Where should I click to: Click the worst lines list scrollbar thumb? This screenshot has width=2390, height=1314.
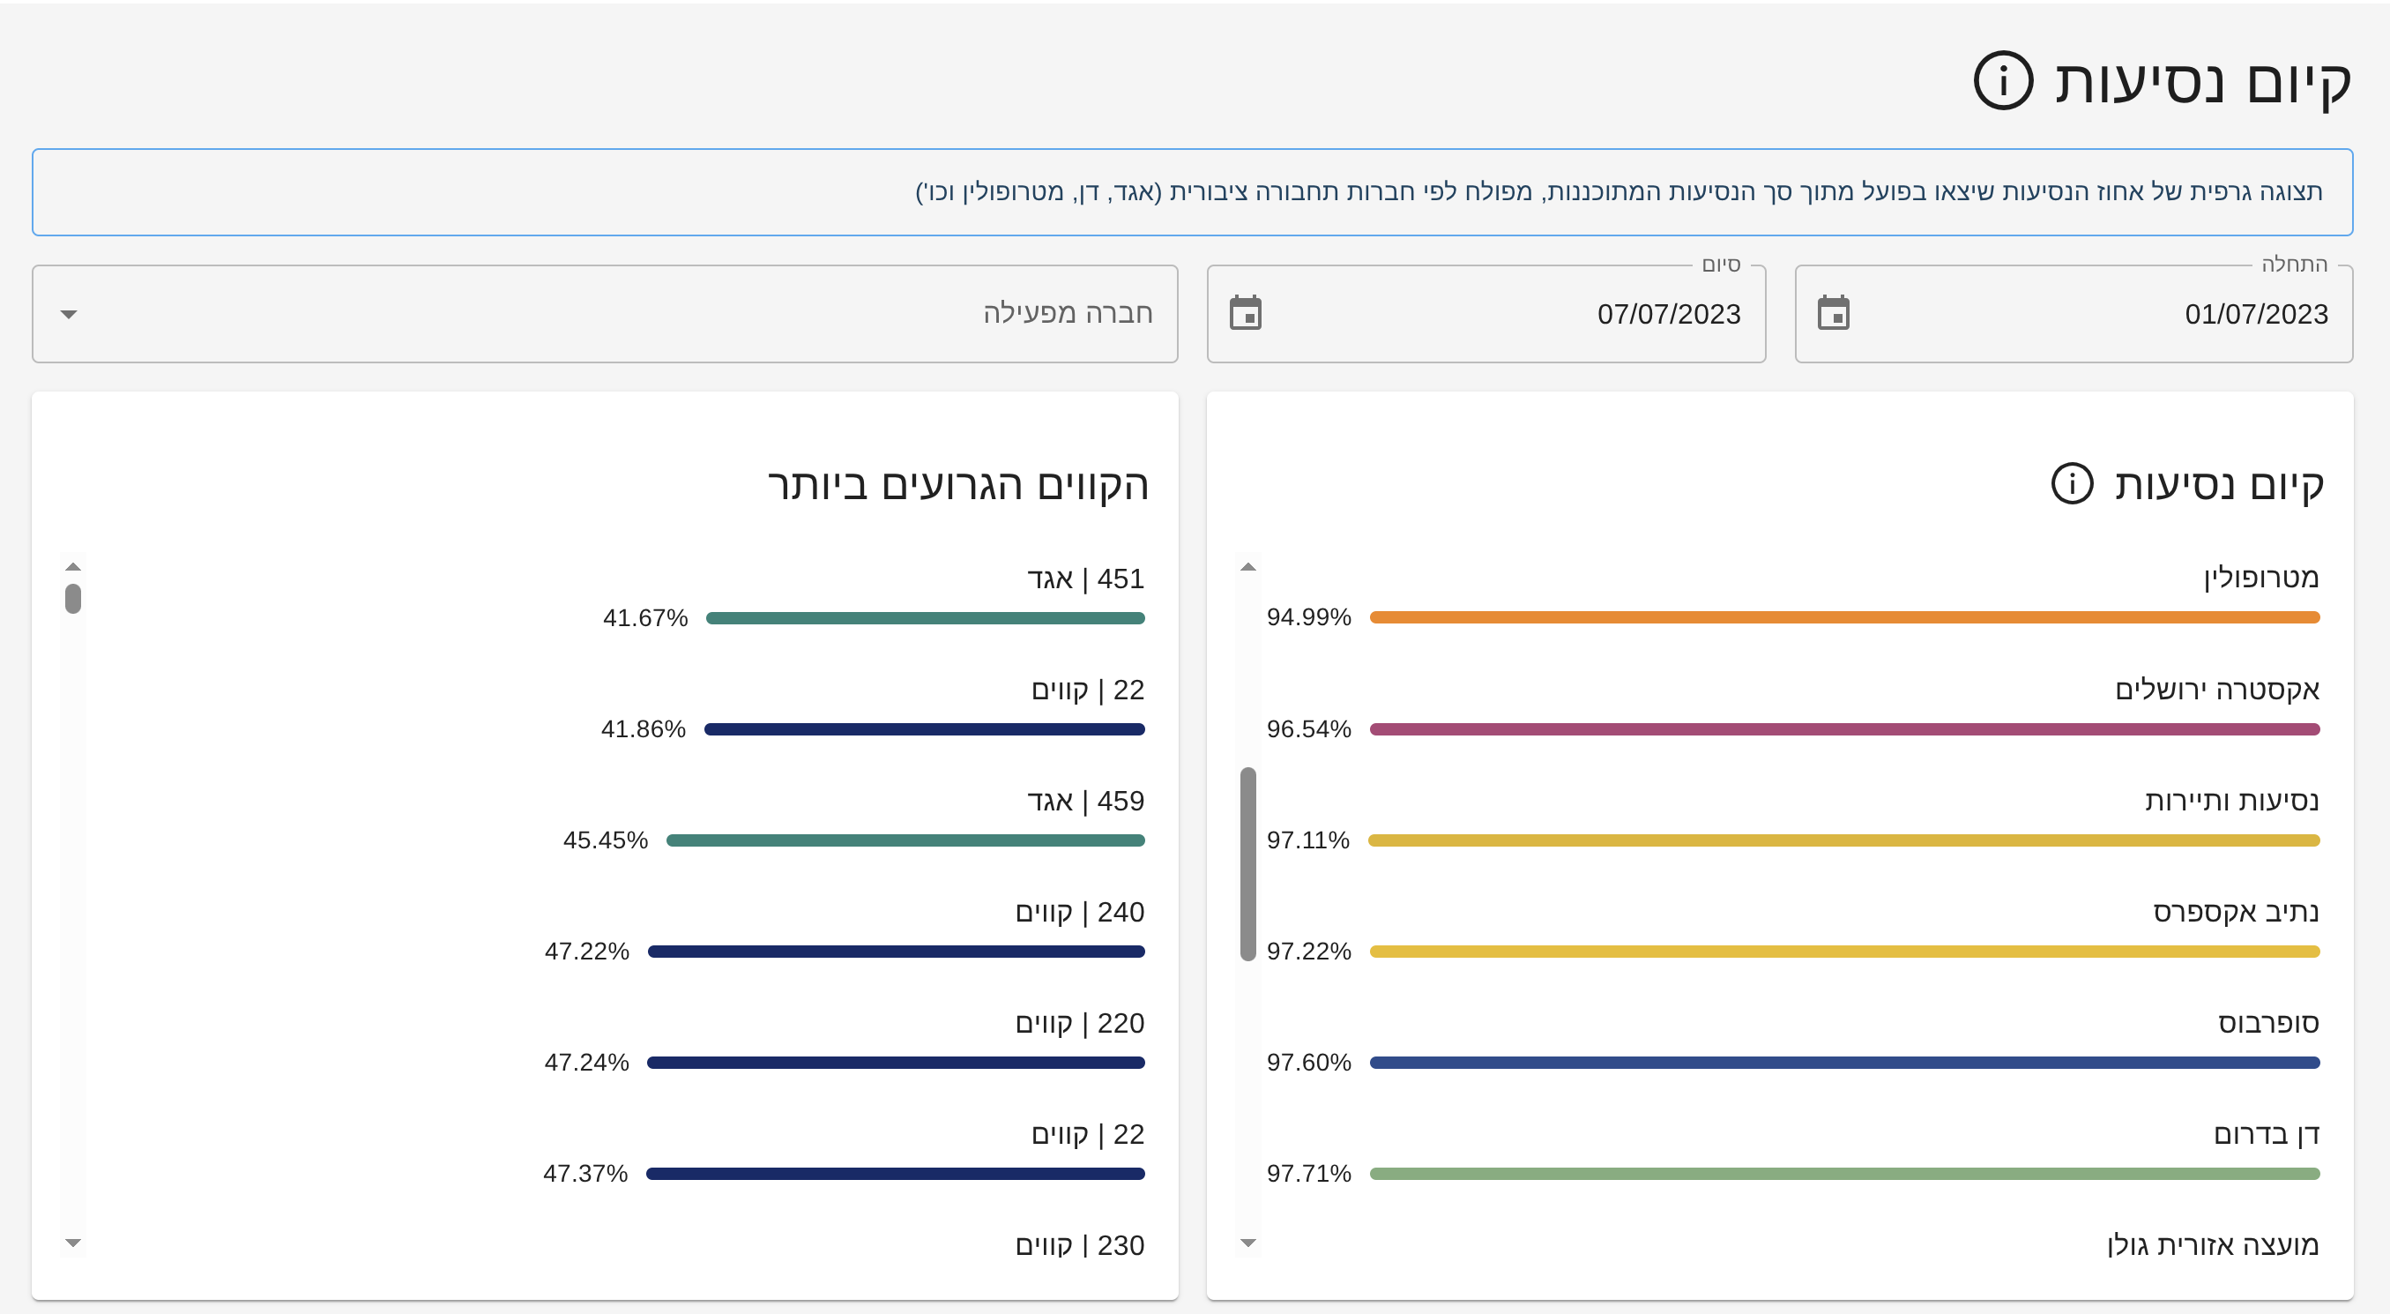(73, 599)
